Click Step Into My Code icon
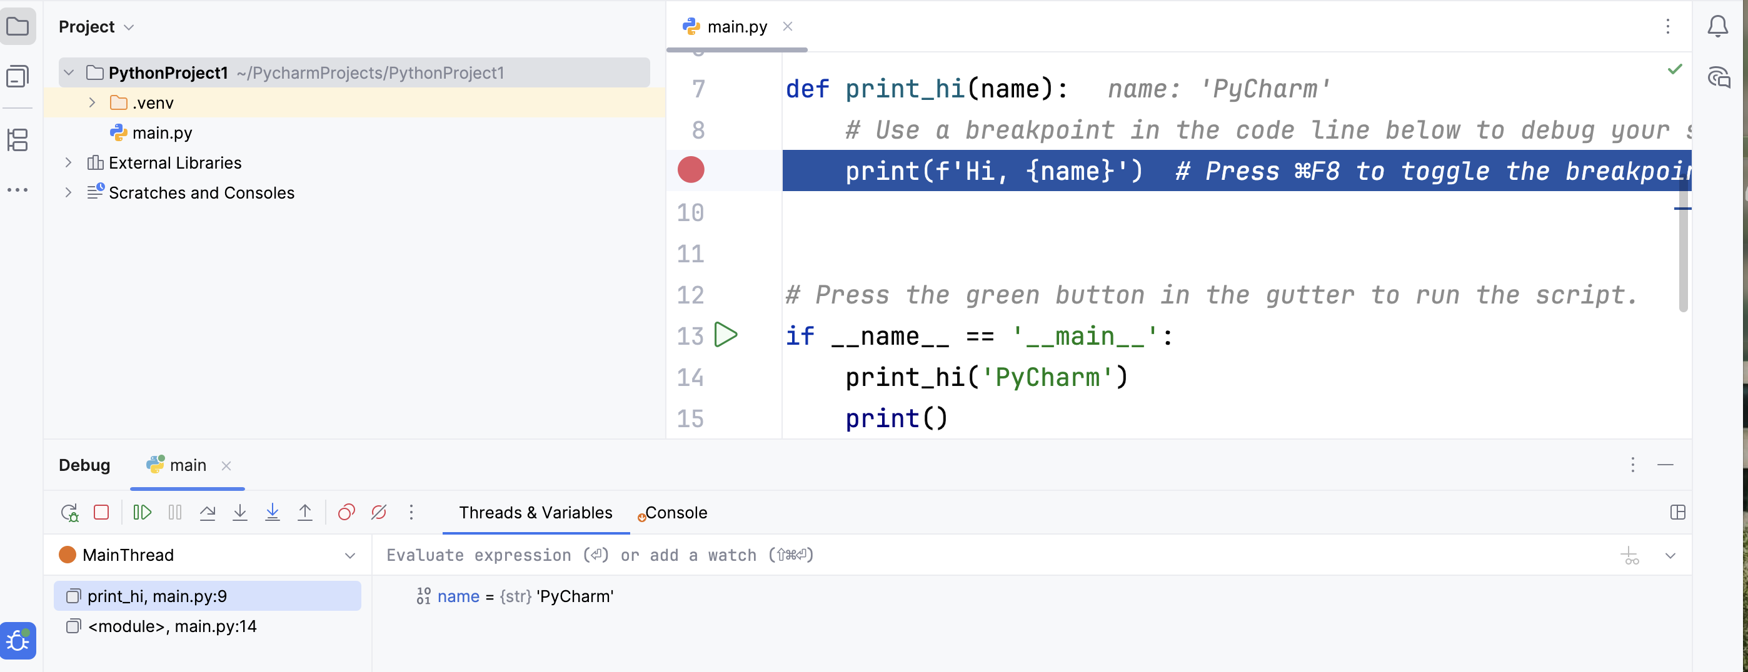Screen dimensions: 1748x672 click(273, 513)
